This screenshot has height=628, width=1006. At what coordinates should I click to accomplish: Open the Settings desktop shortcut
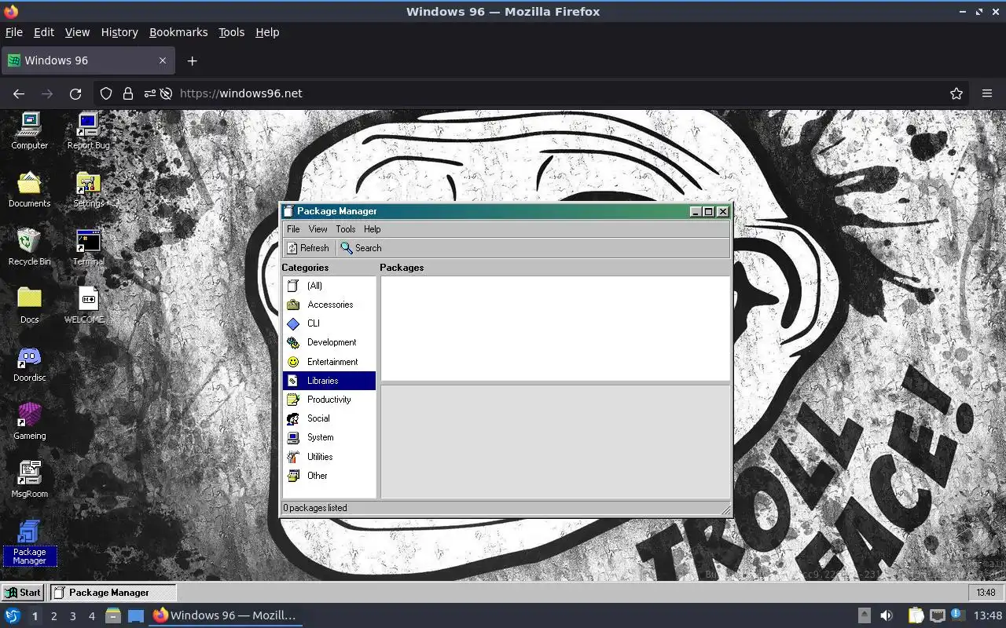[x=88, y=189]
